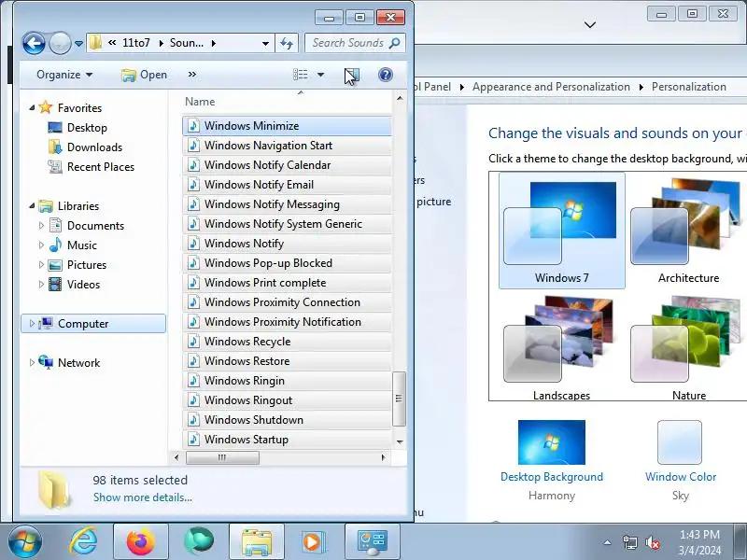Click the Windows Notify Email file icon

tap(193, 184)
